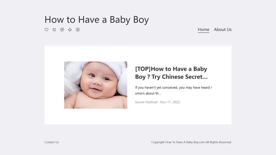This screenshot has width=276, height=155.
Task: Select the Home menu item
Action: click(x=203, y=29)
